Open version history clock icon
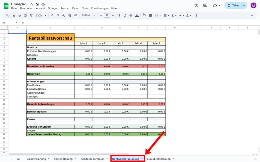The height and width of the screenshot is (162, 260). 196,6
